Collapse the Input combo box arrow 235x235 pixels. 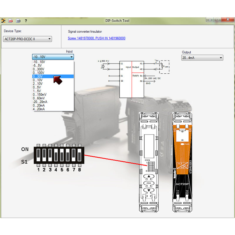pyautogui.click(x=71, y=57)
